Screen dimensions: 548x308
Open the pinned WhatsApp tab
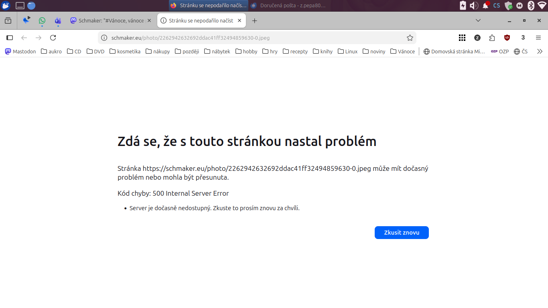pos(42,20)
